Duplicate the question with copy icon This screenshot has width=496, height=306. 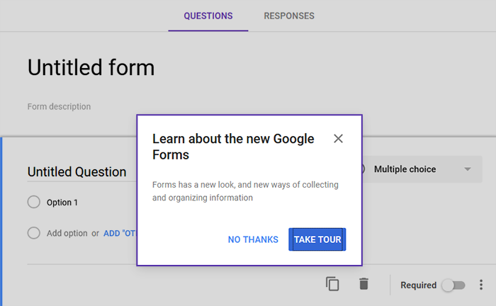332,283
